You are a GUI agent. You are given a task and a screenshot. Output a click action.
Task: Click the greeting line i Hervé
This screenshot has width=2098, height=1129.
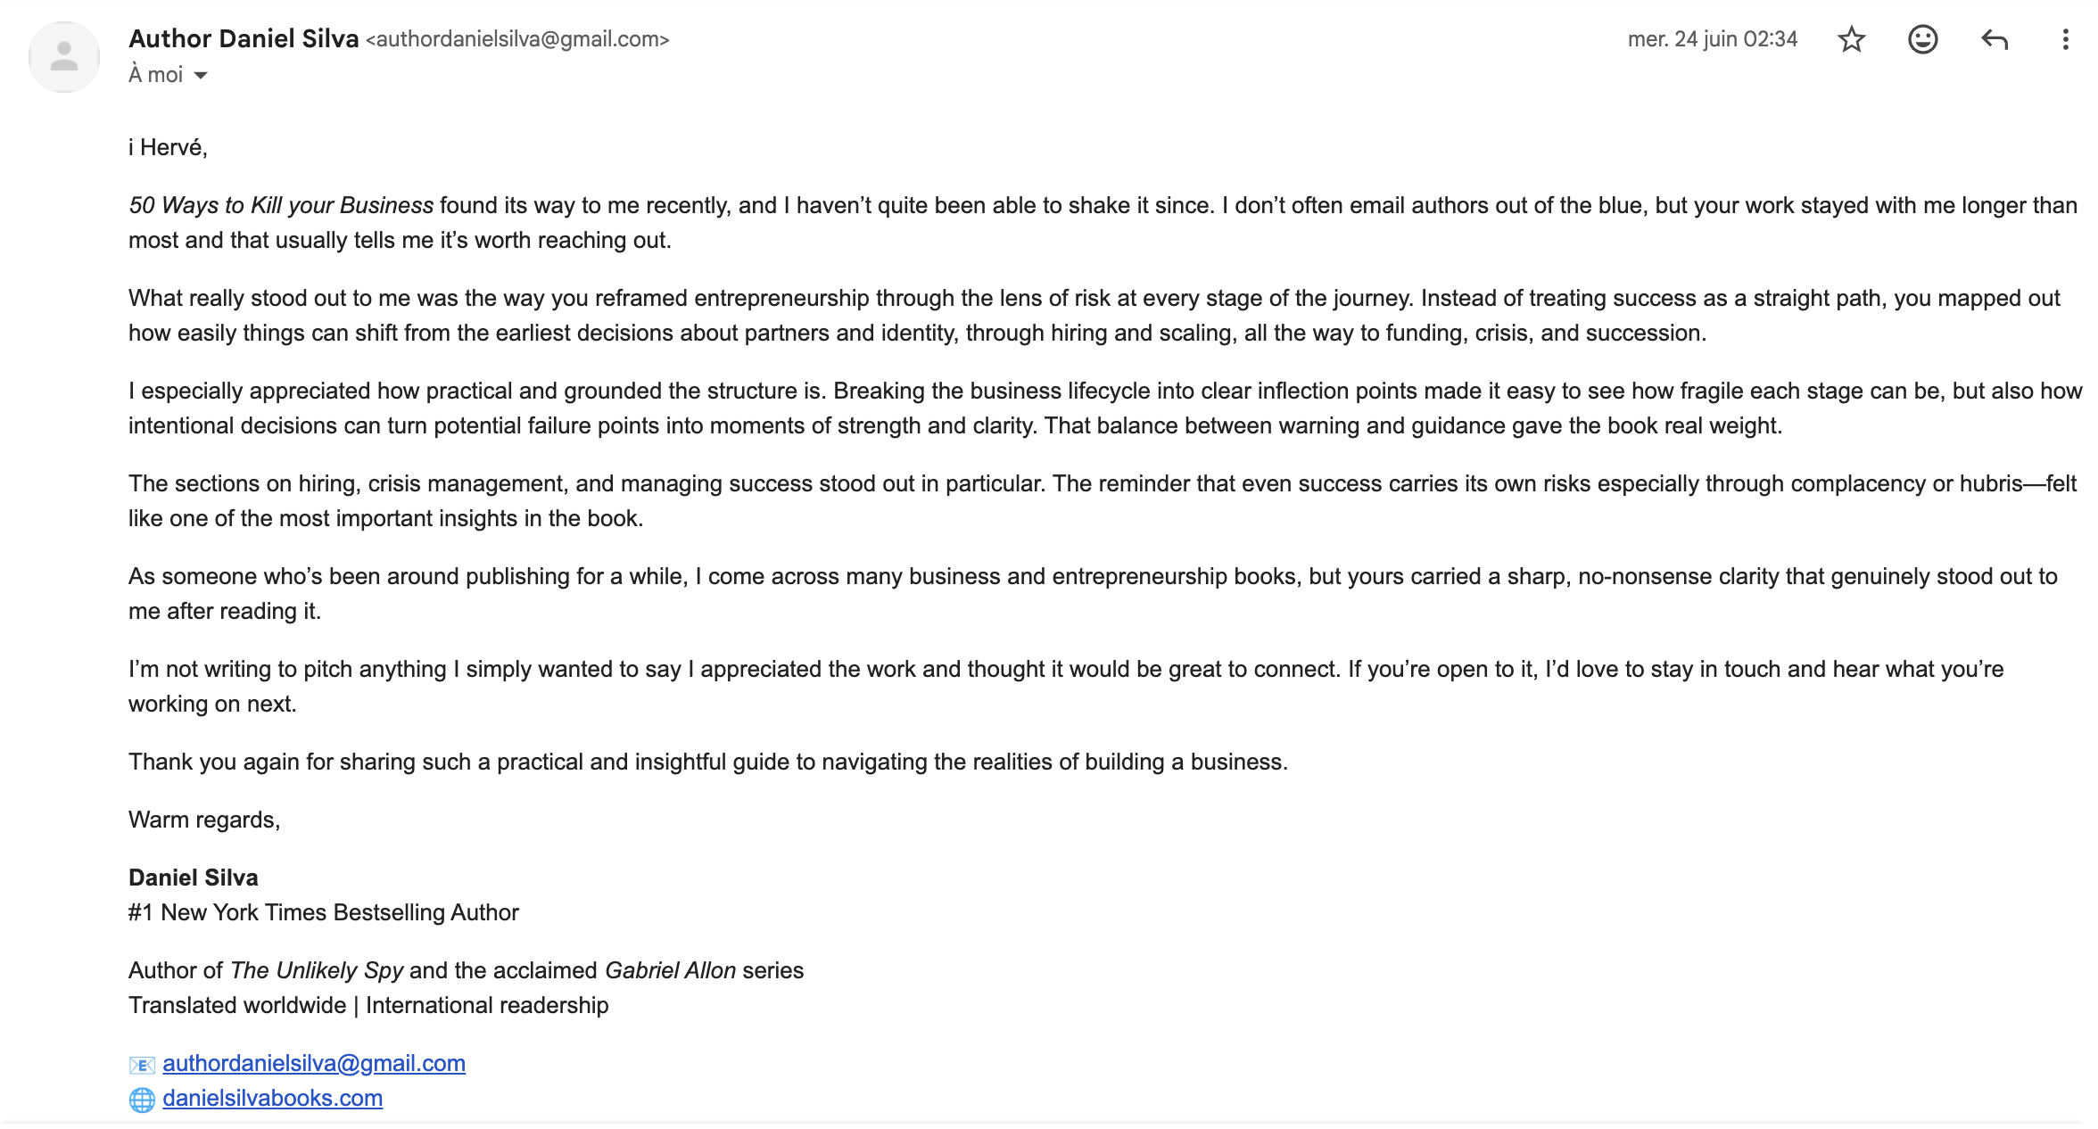(168, 147)
